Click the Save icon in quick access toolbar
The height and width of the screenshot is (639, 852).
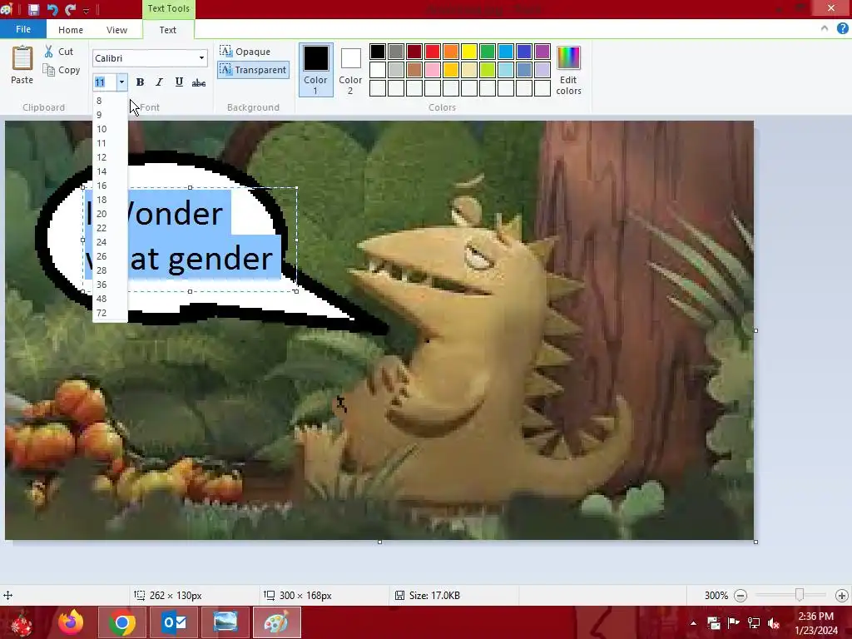click(33, 9)
